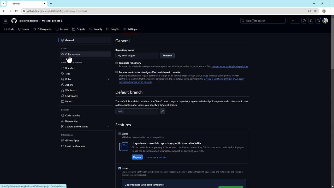Open jeremykodekloud owner profile link

29,21
